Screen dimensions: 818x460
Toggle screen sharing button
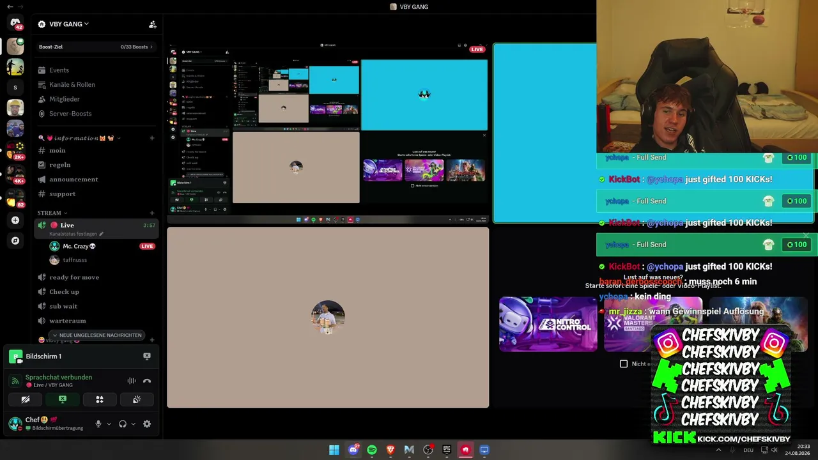tap(63, 399)
